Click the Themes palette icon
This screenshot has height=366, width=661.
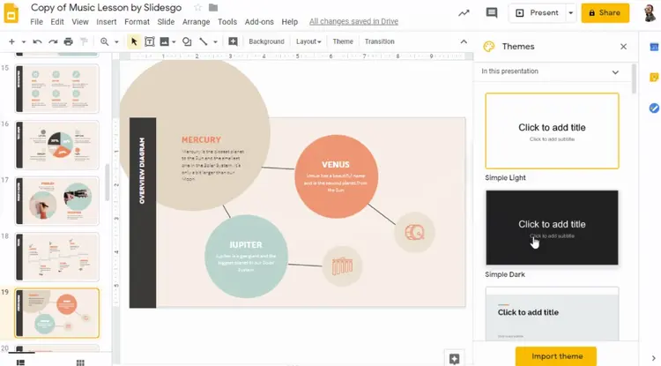(x=489, y=47)
